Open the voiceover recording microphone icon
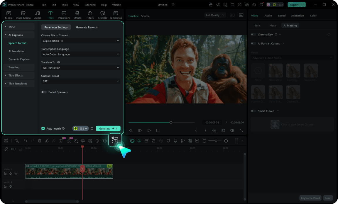Screen dimensions: 338x204 tap(175, 141)
